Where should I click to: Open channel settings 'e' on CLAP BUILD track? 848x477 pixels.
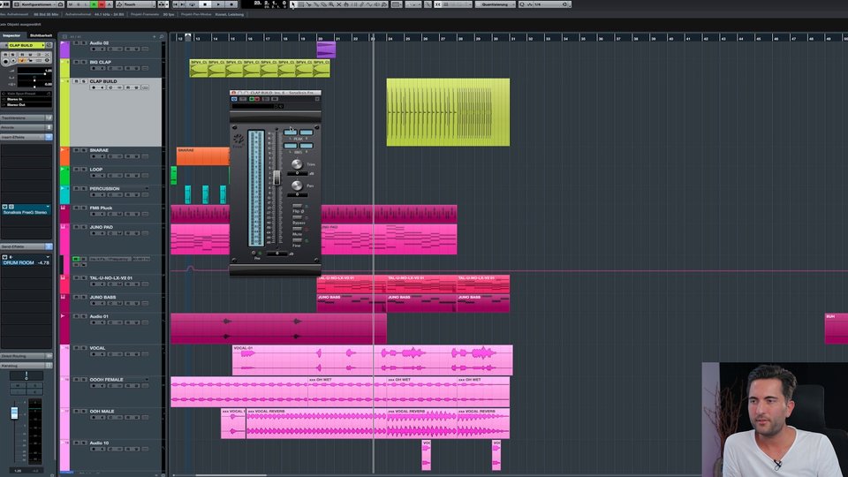pyautogui.click(x=110, y=87)
